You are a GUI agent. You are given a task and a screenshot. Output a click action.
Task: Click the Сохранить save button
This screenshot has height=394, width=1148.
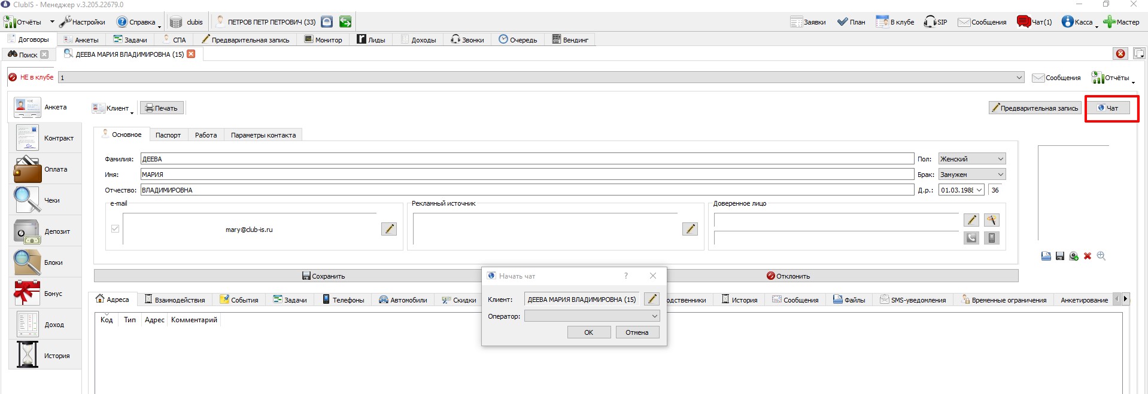[324, 276]
